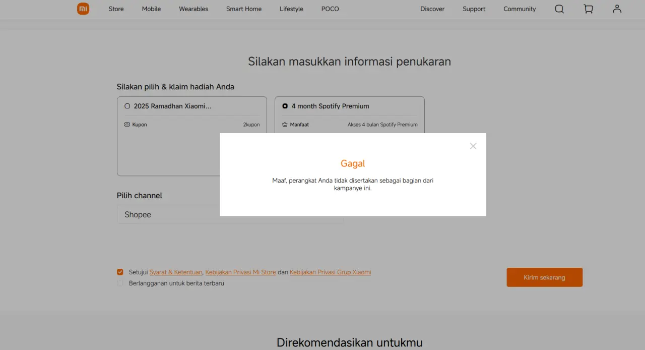Open the user account icon

point(617,9)
